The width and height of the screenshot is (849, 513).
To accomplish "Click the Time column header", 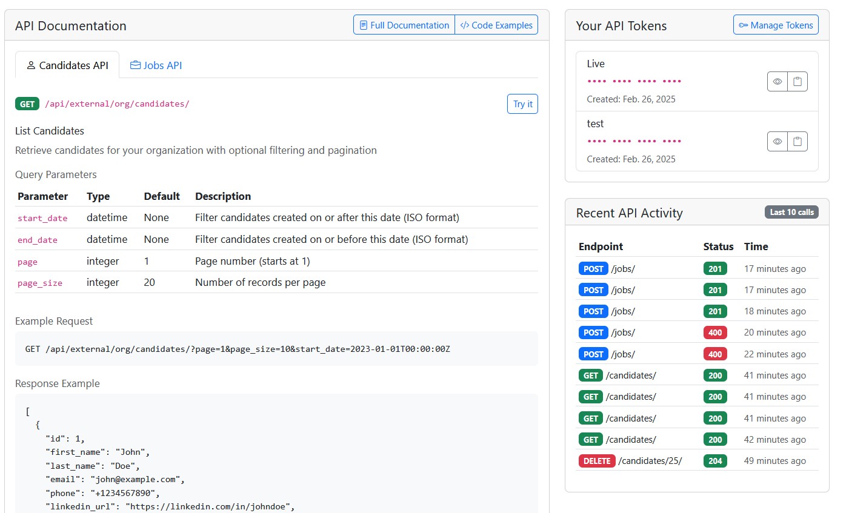I will pos(756,247).
